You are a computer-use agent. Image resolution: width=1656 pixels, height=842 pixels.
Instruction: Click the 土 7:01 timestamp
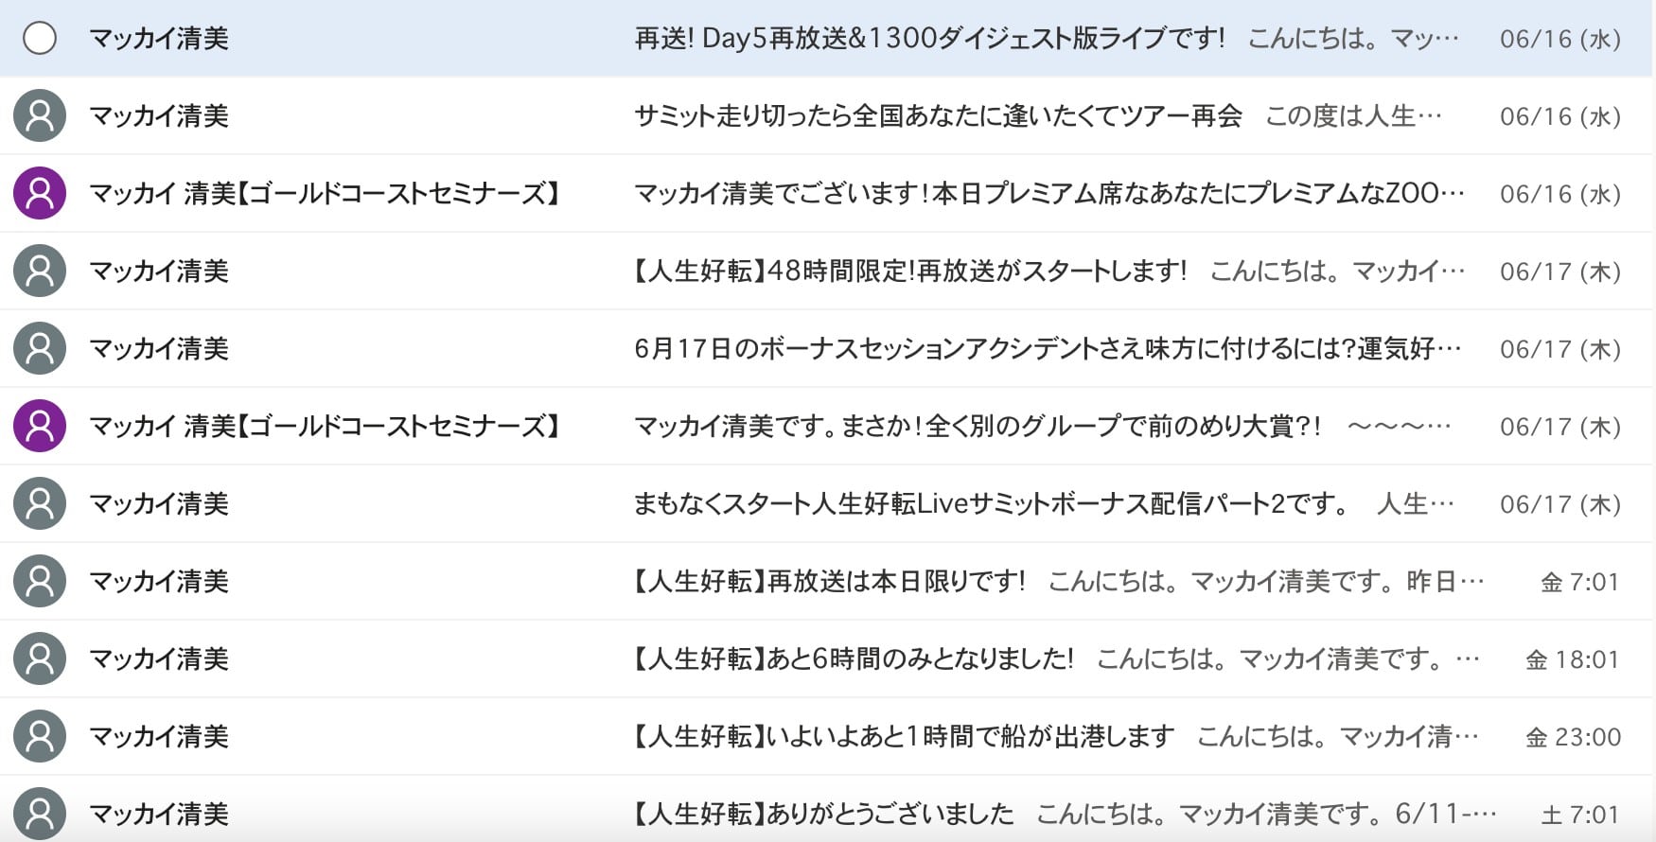[1579, 815]
